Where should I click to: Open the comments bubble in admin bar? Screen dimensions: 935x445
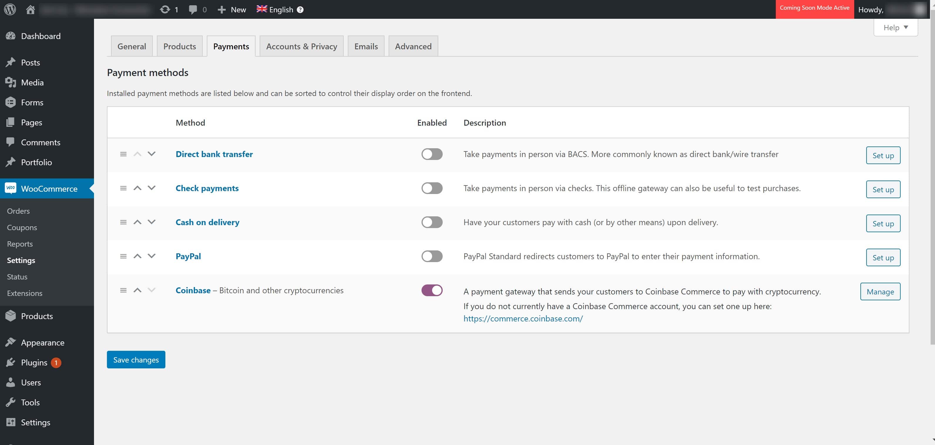(x=193, y=10)
